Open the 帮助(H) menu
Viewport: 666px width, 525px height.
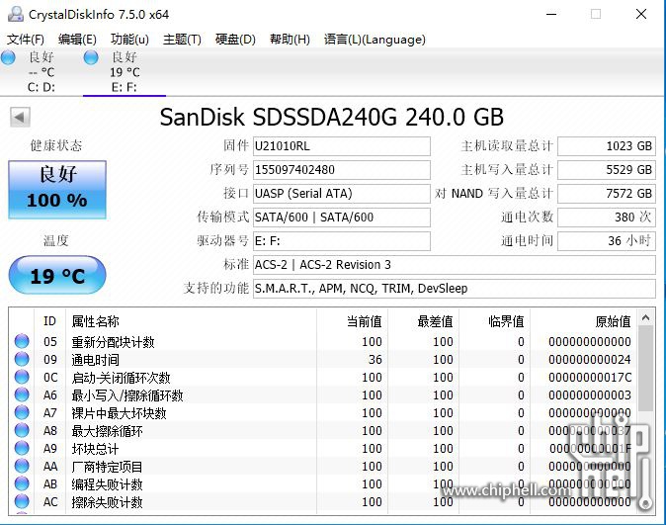click(x=290, y=40)
